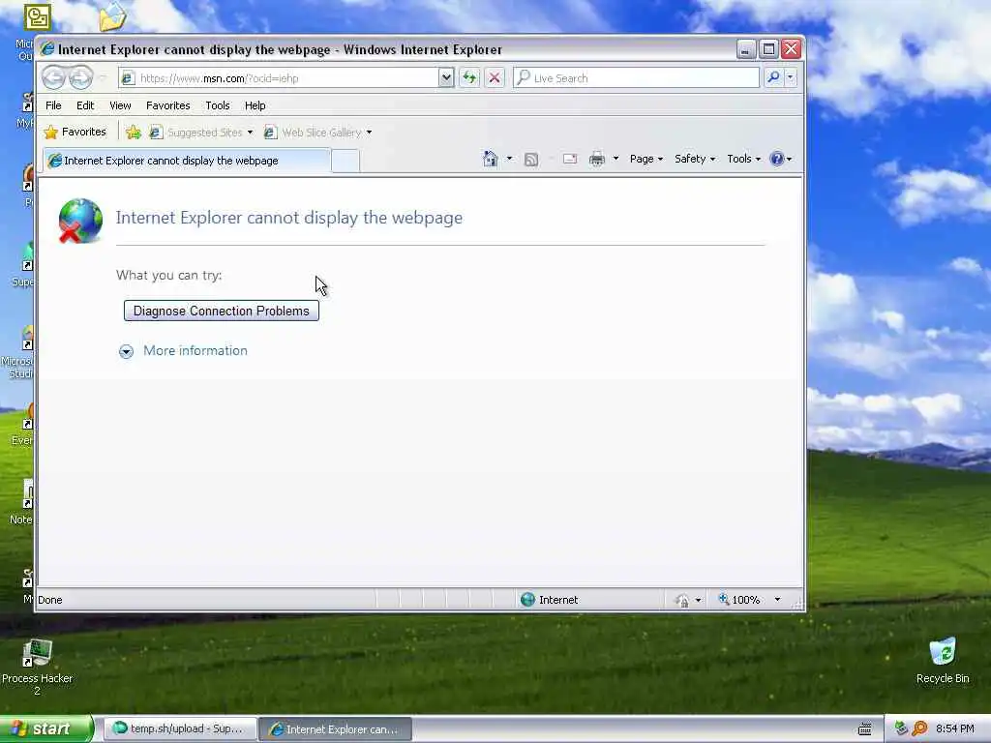This screenshot has height=743, width=991.
Task: Click the msn.com address bar
Action: tap(279, 78)
